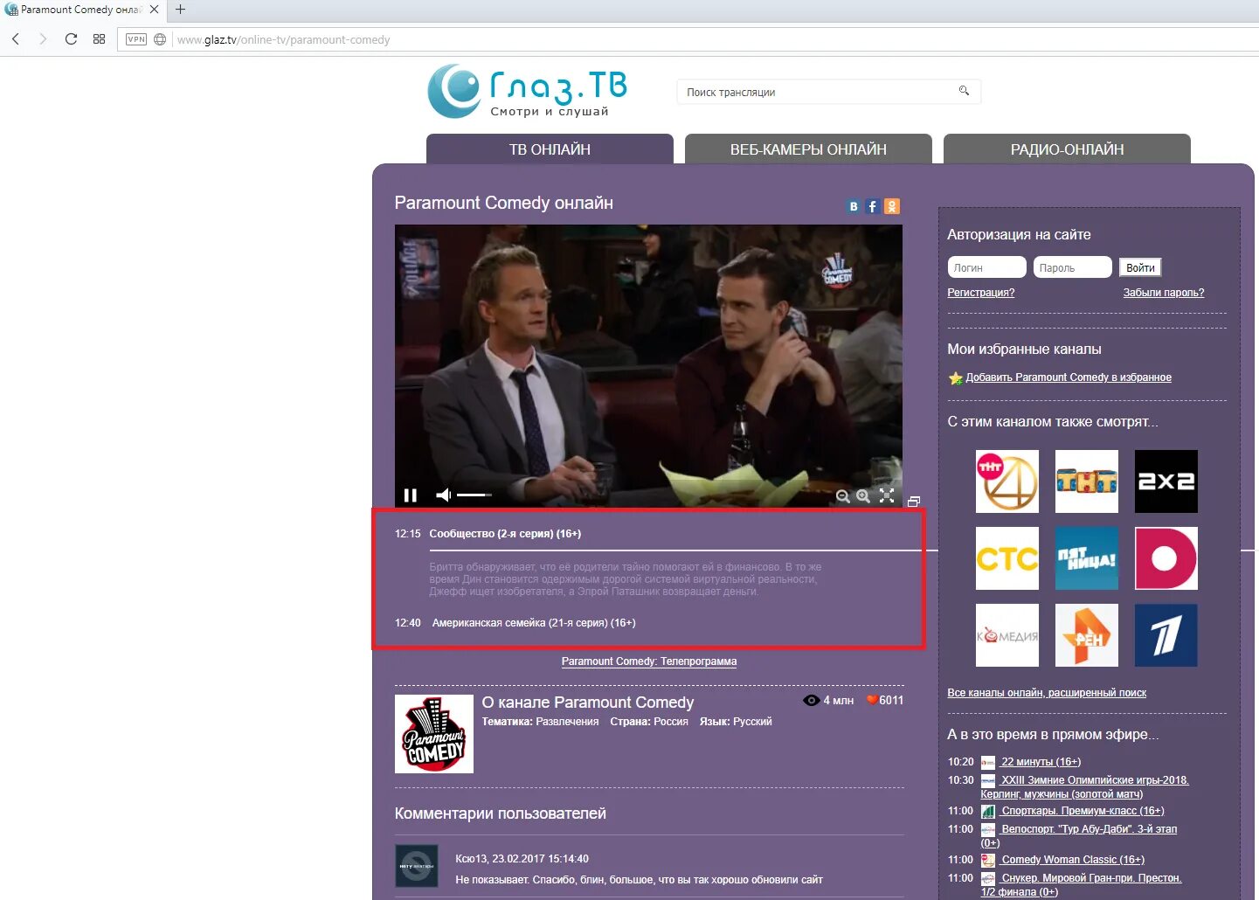The image size is (1259, 900).
Task: Click the 22 минуты channel icon
Action: [988, 763]
